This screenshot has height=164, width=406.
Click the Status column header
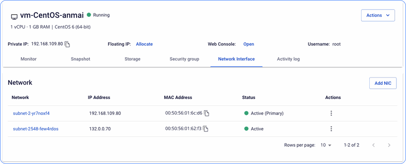[x=249, y=97]
